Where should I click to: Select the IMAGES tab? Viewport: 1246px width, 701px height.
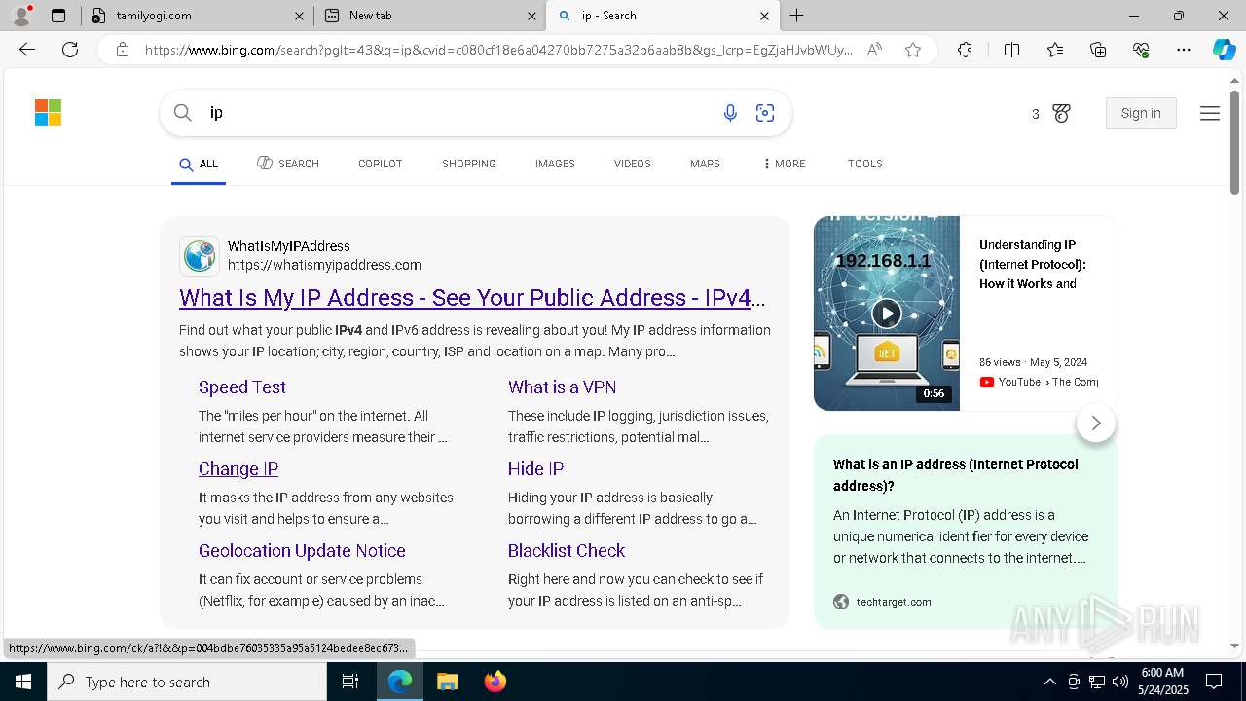tap(555, 164)
